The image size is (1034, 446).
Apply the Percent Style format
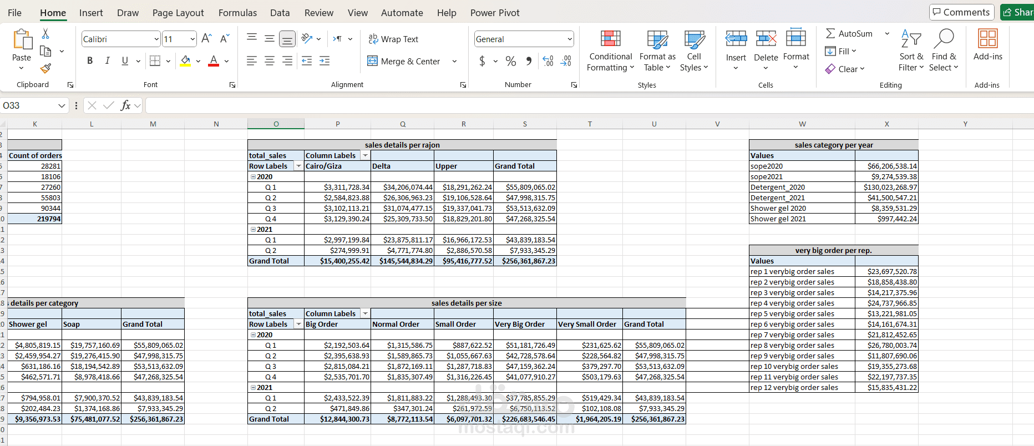(x=511, y=61)
